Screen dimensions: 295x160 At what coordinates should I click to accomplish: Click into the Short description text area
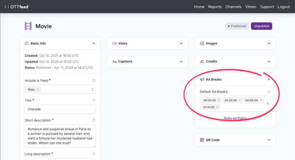60,136
